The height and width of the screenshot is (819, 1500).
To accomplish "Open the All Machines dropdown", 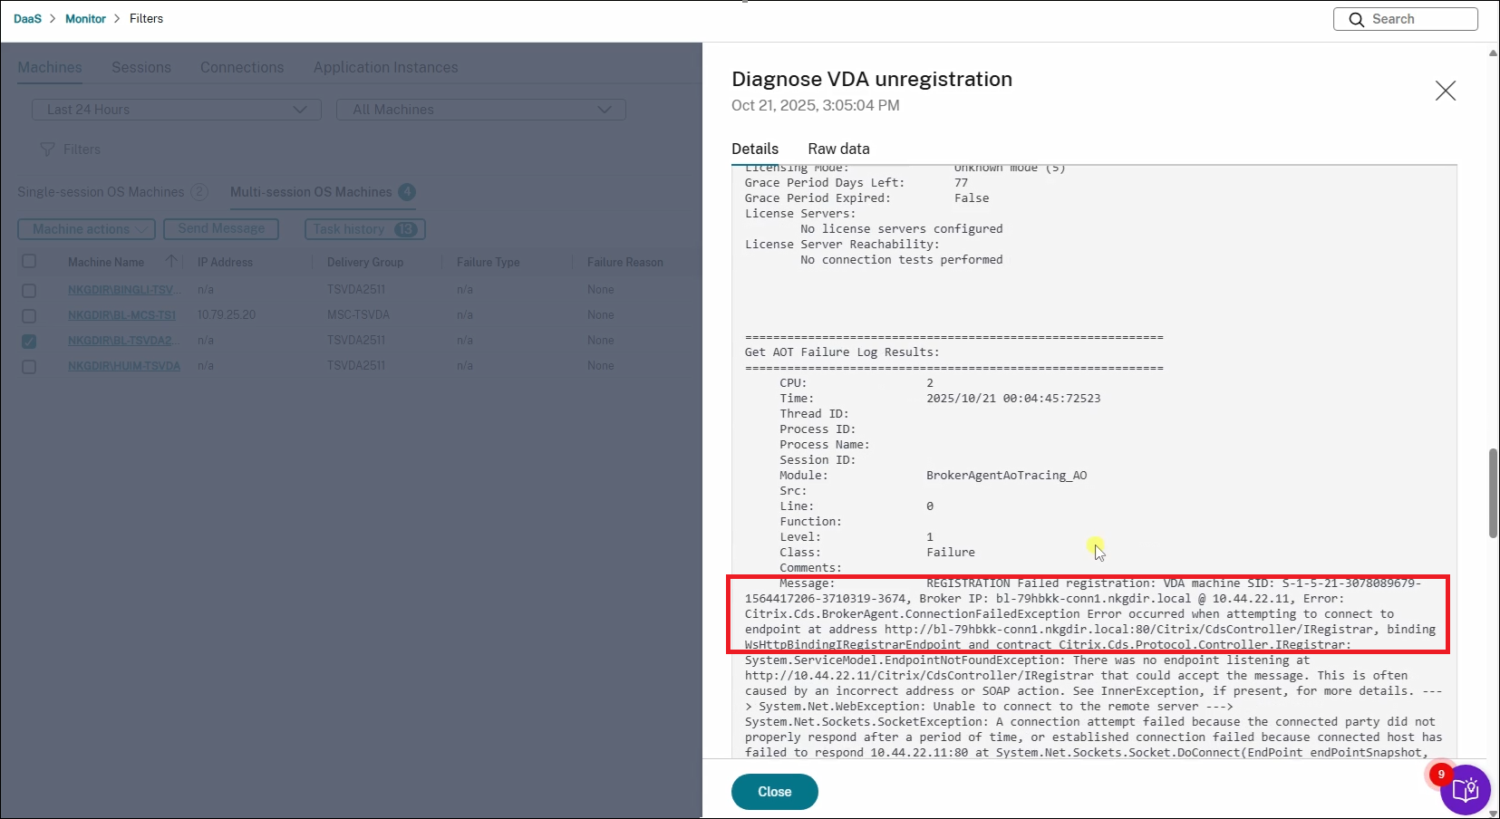I will 481,110.
